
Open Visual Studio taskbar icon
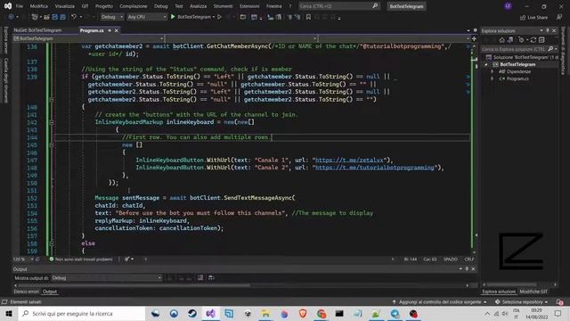210,313
